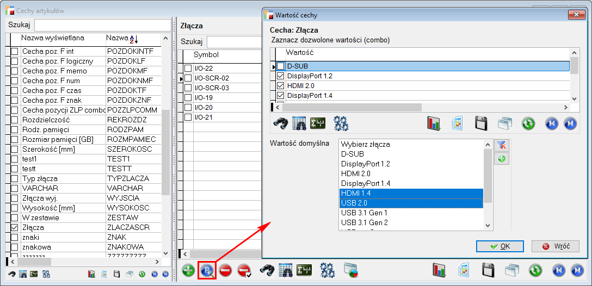Click the right arrow of the Wartość grid horizontal scrollbar
This screenshot has height=286, width=592.
tap(565, 107)
